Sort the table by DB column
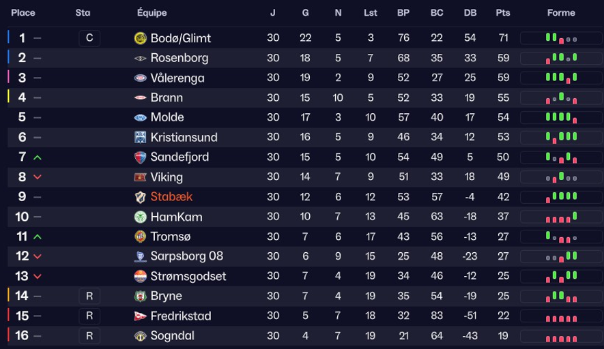This screenshot has width=604, height=349. [470, 13]
